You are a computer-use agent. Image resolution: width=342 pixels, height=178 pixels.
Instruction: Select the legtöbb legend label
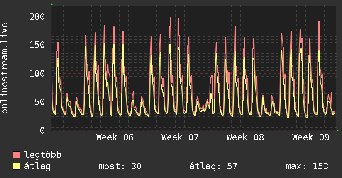tap(43, 155)
